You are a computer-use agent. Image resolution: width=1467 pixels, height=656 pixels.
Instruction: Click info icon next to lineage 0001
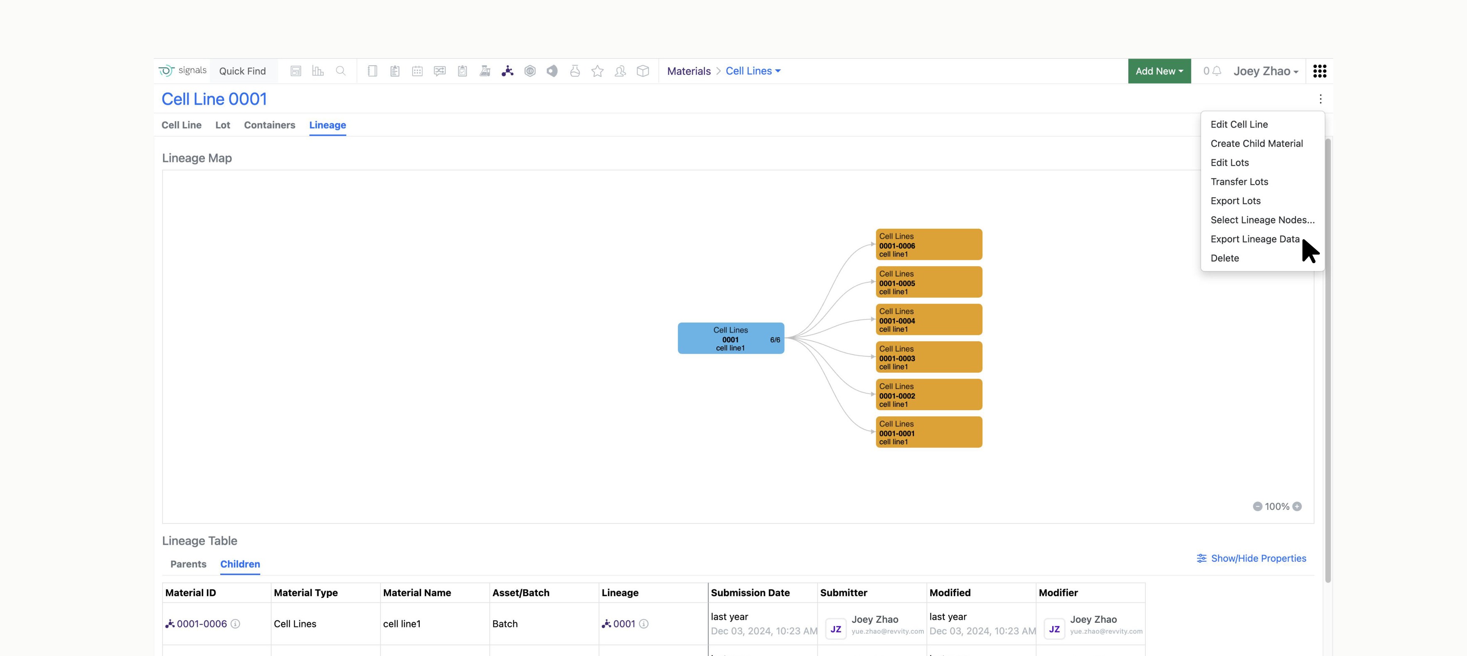click(643, 624)
